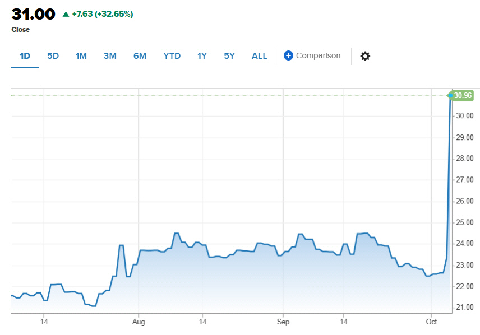Image resolution: width=480 pixels, height=335 pixels.
Task: Open chart settings gear icon
Action: click(365, 56)
